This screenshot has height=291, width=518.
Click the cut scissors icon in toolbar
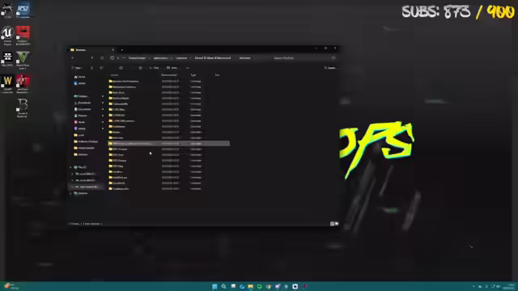pos(91,68)
